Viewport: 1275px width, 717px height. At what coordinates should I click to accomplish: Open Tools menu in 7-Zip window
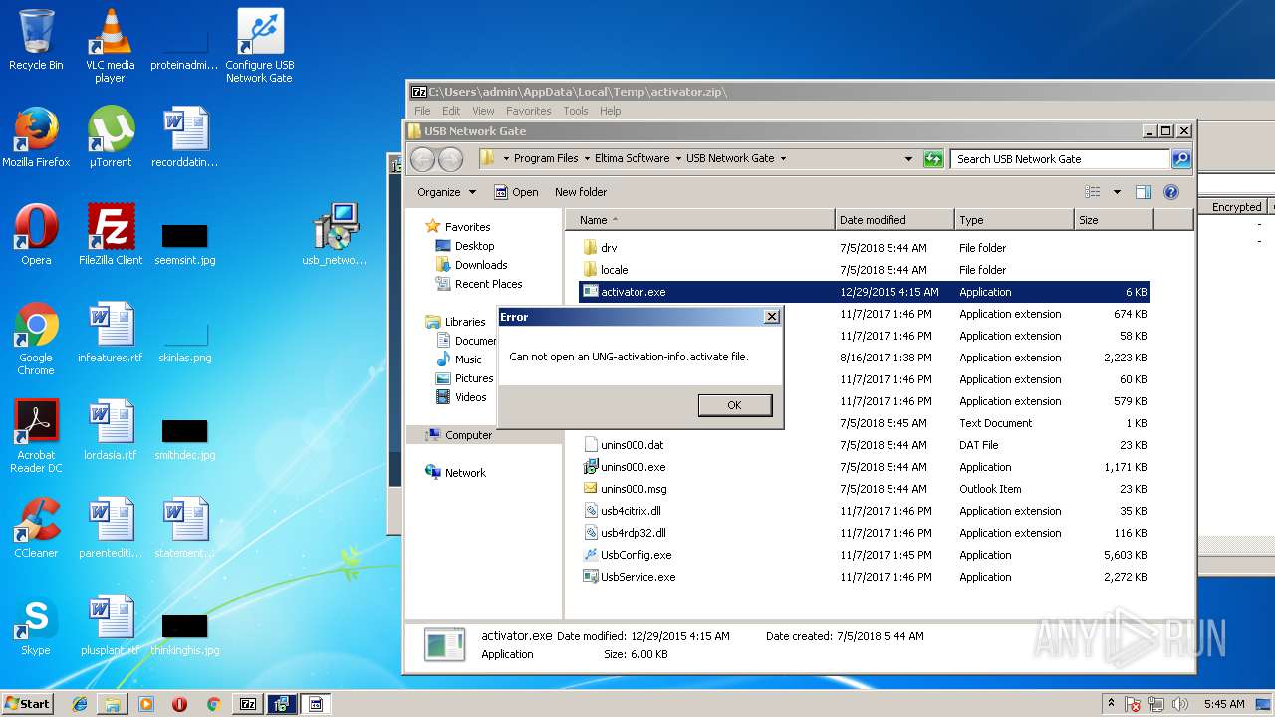[x=576, y=111]
